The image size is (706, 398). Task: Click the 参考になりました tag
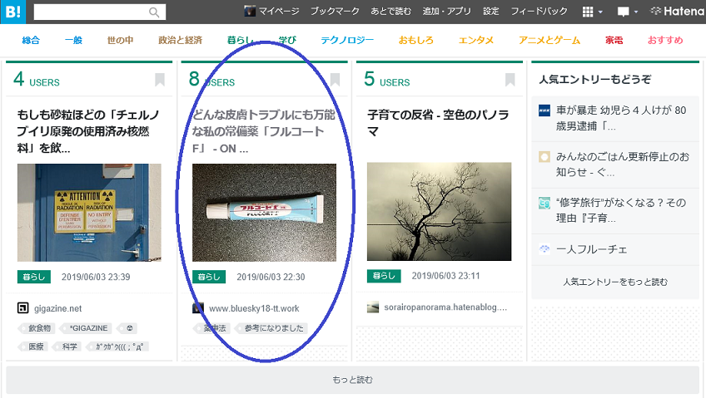[271, 328]
